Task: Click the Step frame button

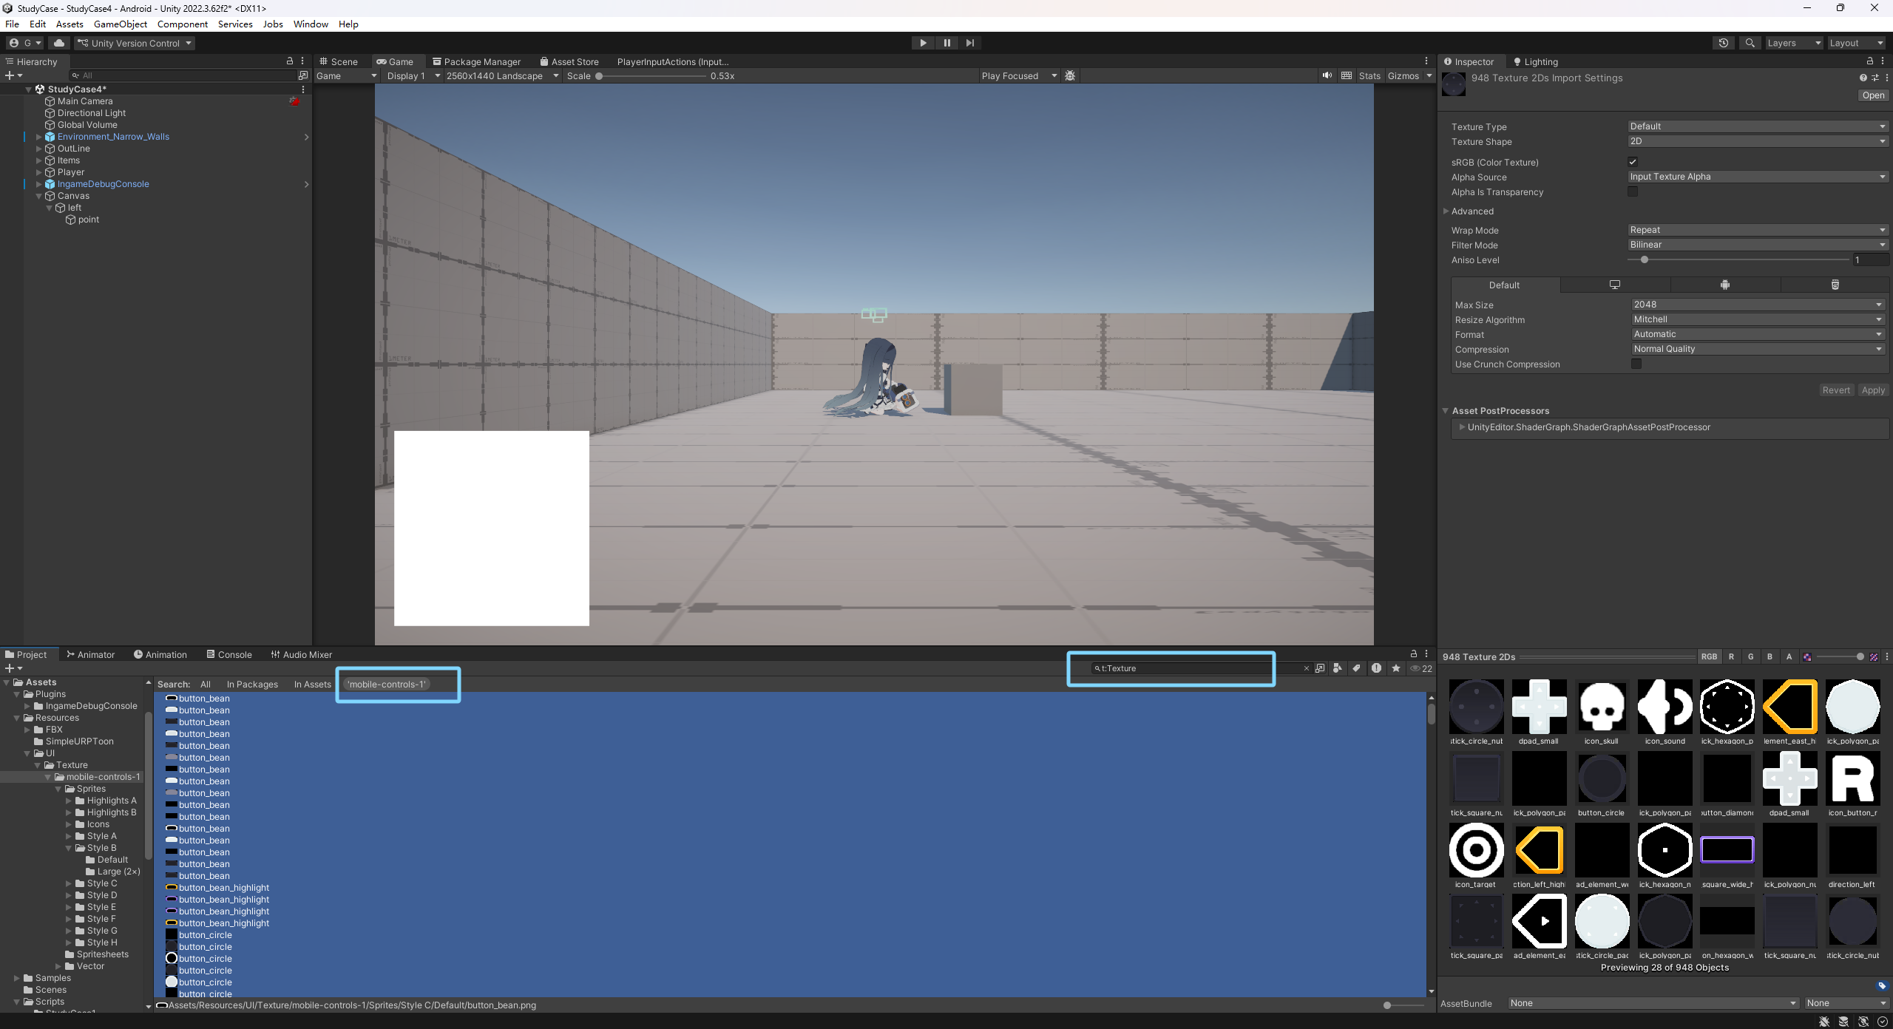Action: coord(970,43)
